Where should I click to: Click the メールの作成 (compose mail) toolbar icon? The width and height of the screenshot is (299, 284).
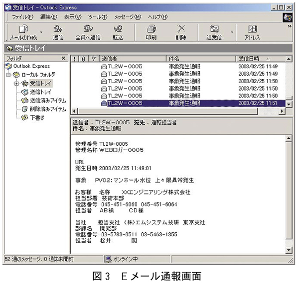pos(23,32)
